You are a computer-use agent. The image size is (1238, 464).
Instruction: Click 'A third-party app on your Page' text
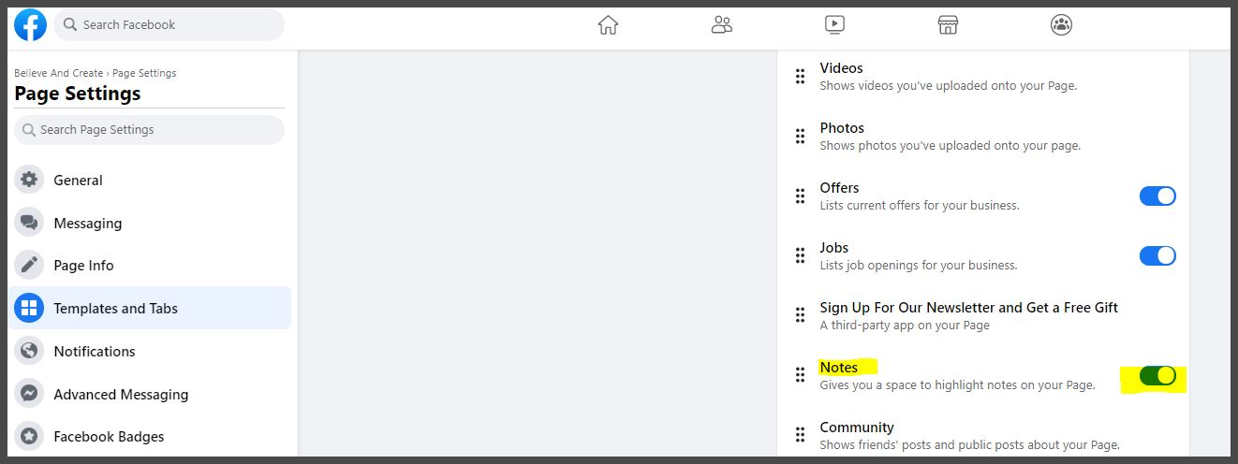point(905,326)
